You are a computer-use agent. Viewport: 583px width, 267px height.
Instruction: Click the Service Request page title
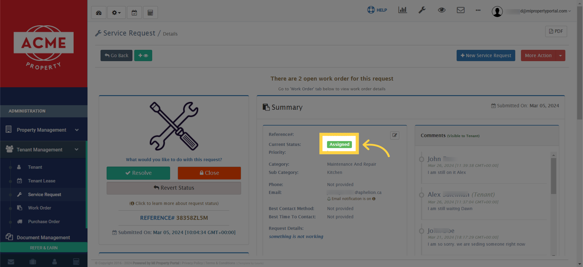coord(129,33)
